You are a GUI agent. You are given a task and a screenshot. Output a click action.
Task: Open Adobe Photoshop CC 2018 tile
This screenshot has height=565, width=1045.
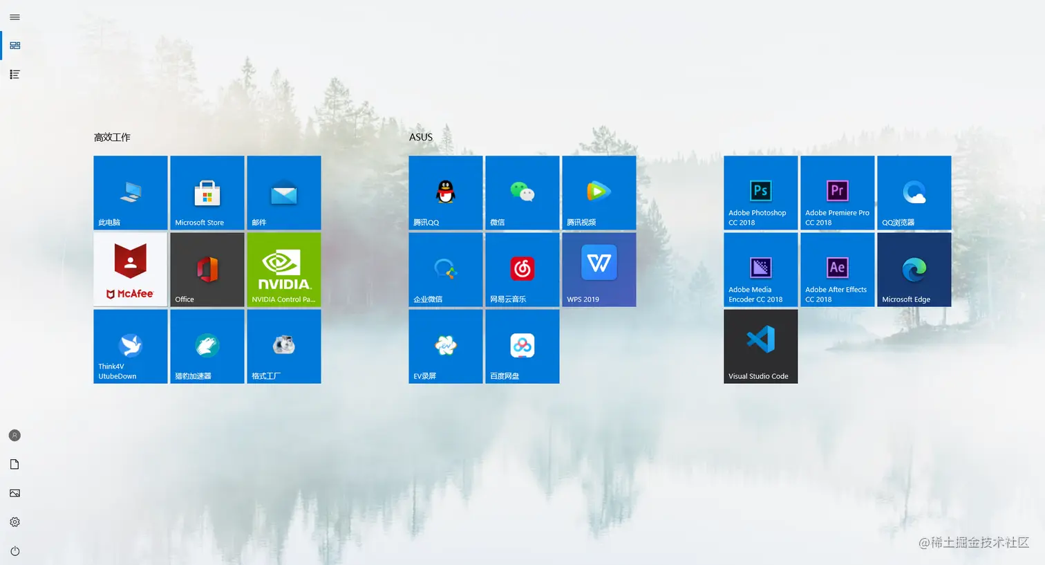click(x=761, y=193)
